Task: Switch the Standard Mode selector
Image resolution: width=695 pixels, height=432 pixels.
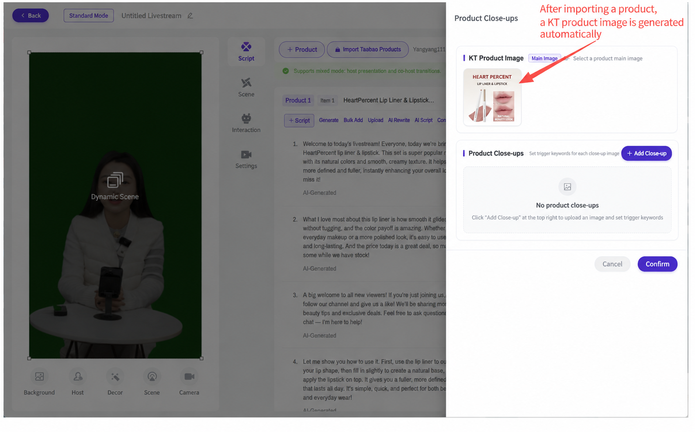Action: (89, 16)
